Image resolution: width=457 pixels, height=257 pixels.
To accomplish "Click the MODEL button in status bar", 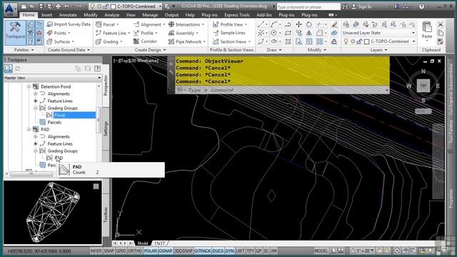I will (x=321, y=251).
